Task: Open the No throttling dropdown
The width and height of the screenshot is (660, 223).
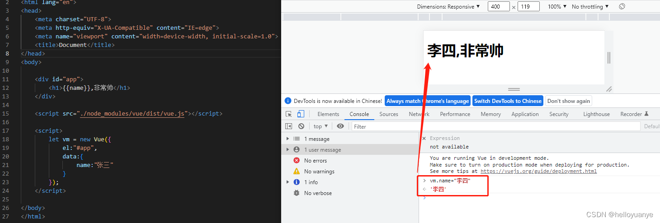Action: [x=590, y=6]
